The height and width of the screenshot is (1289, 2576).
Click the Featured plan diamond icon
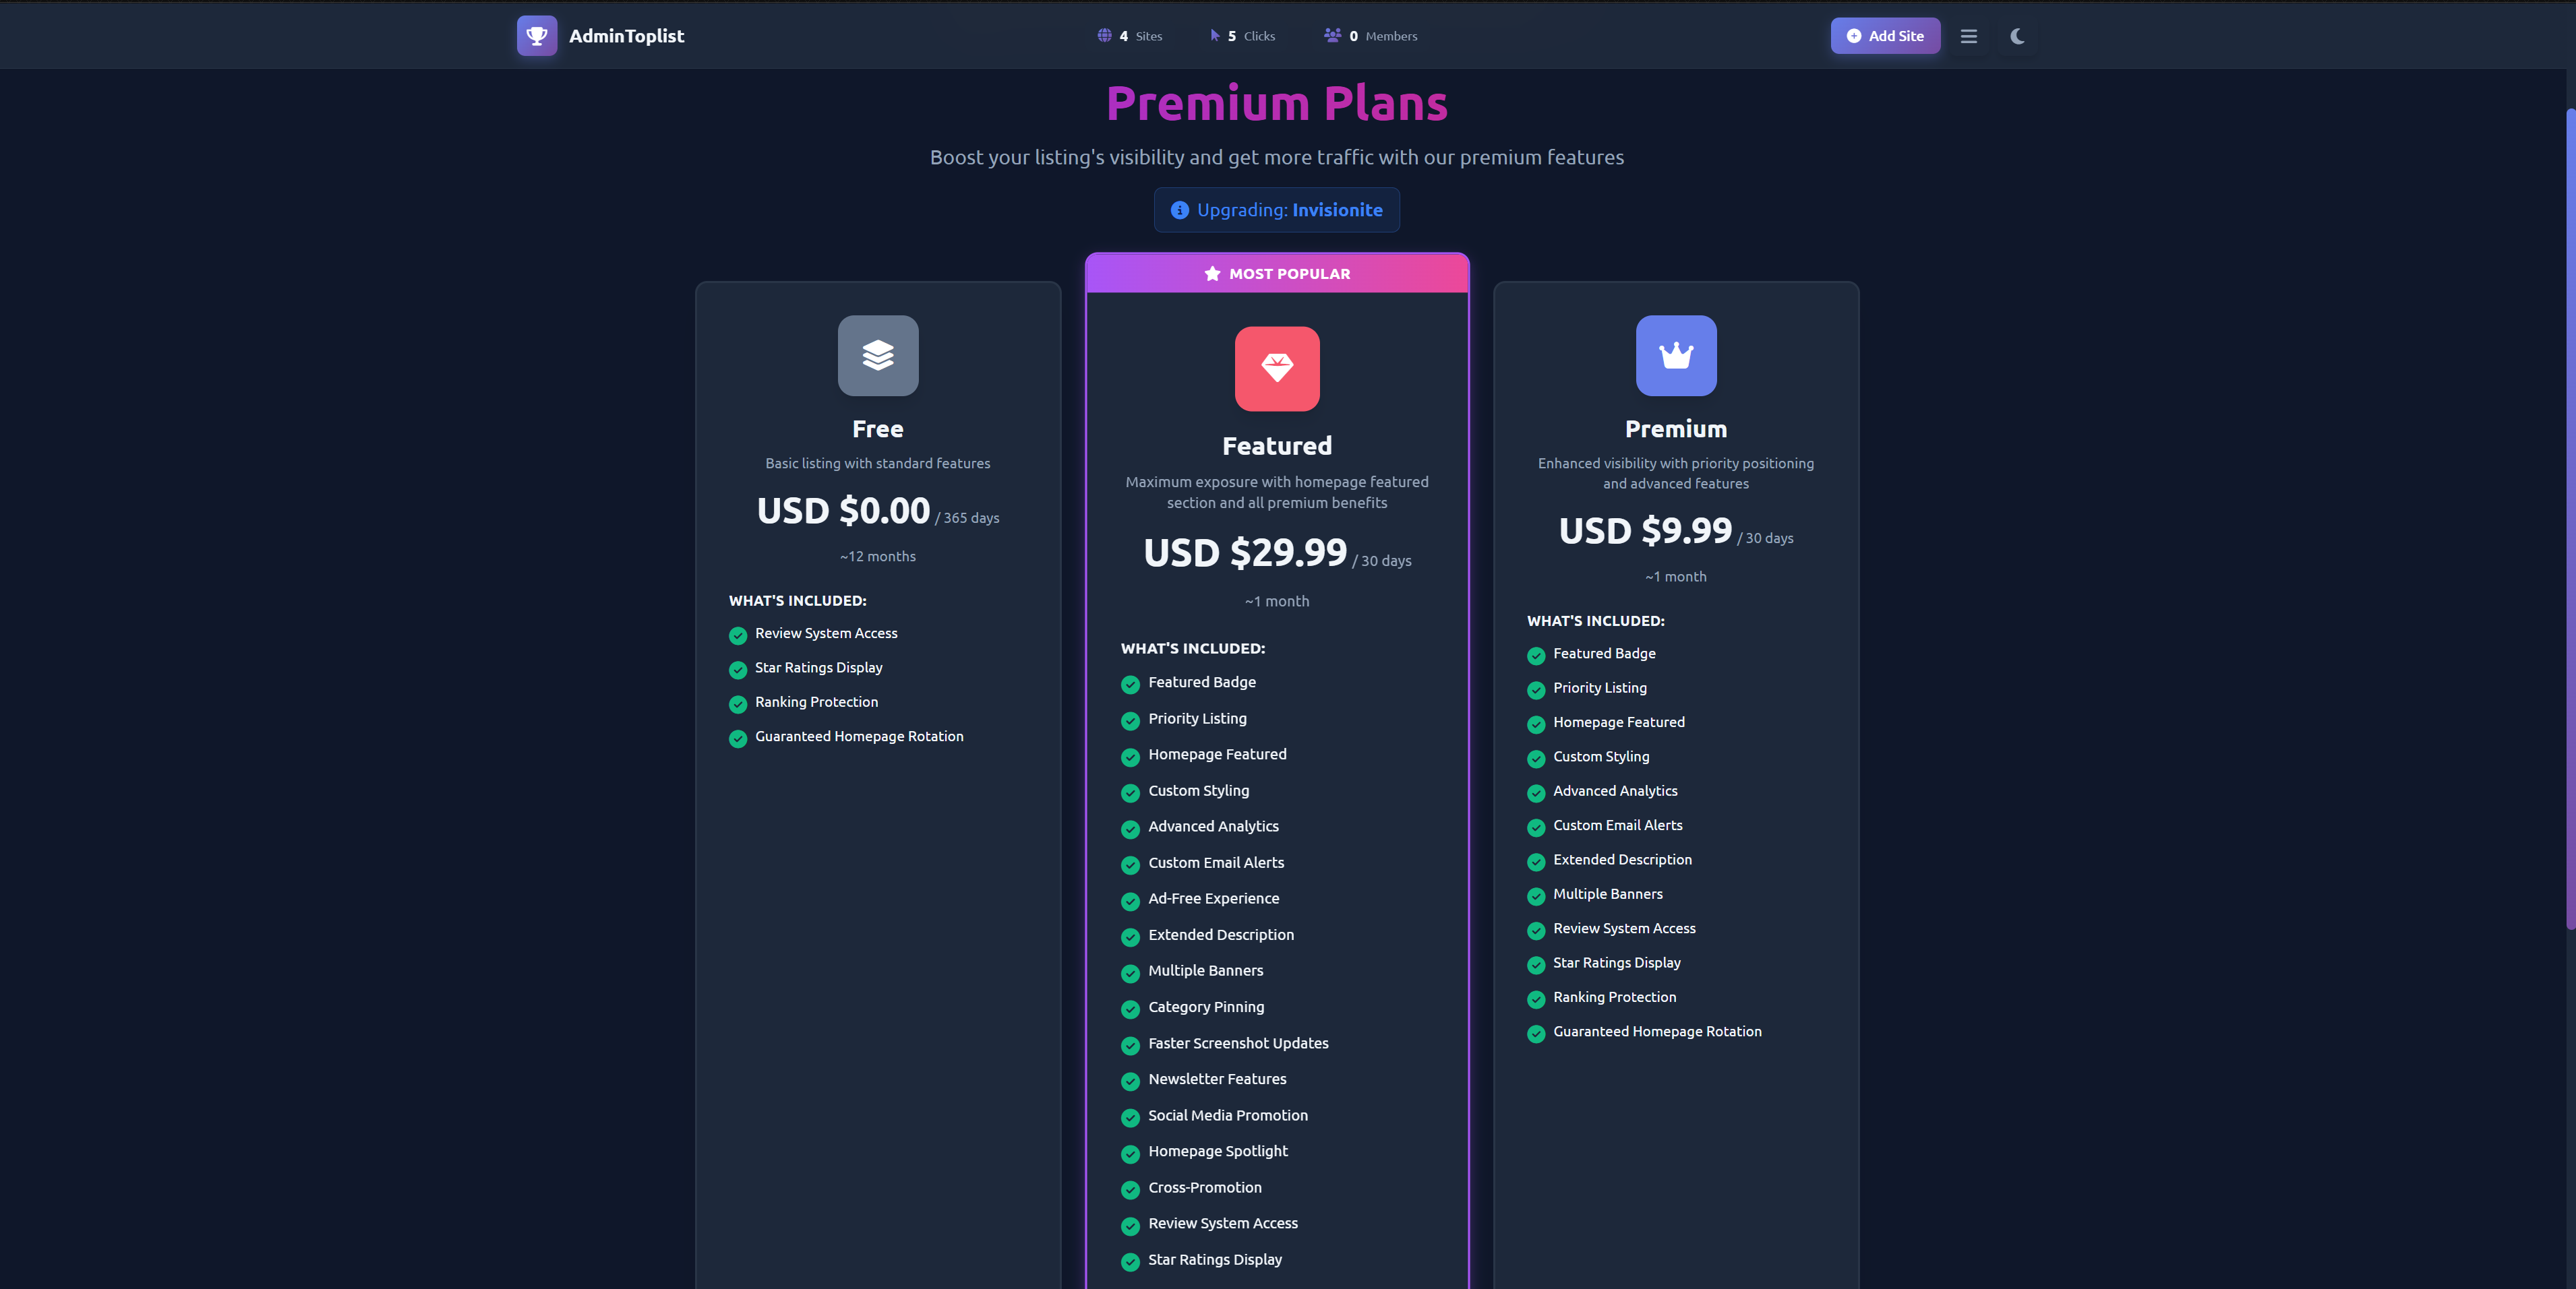point(1277,369)
